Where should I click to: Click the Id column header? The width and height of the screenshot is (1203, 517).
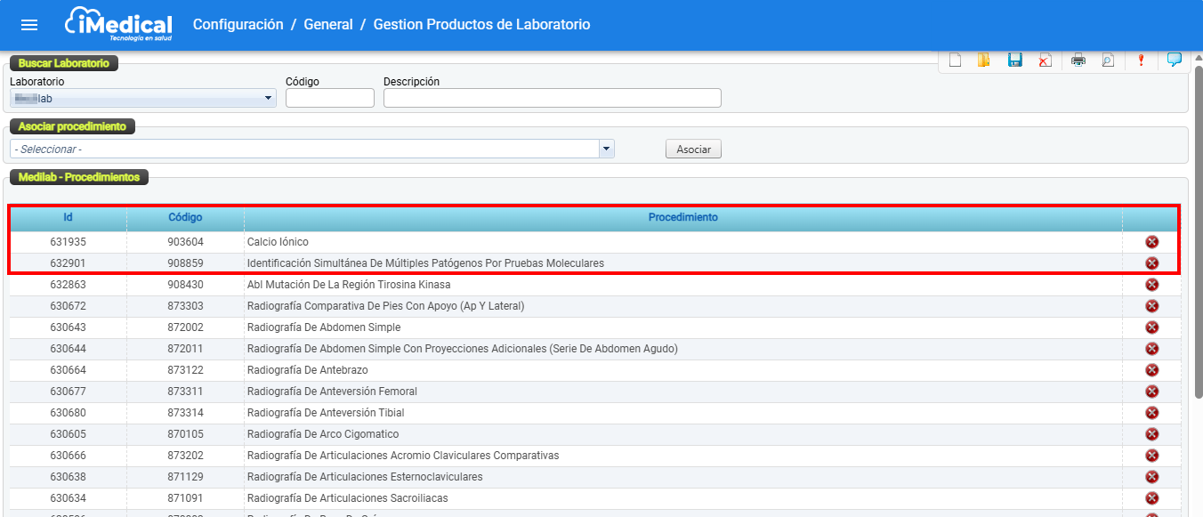[x=68, y=217]
